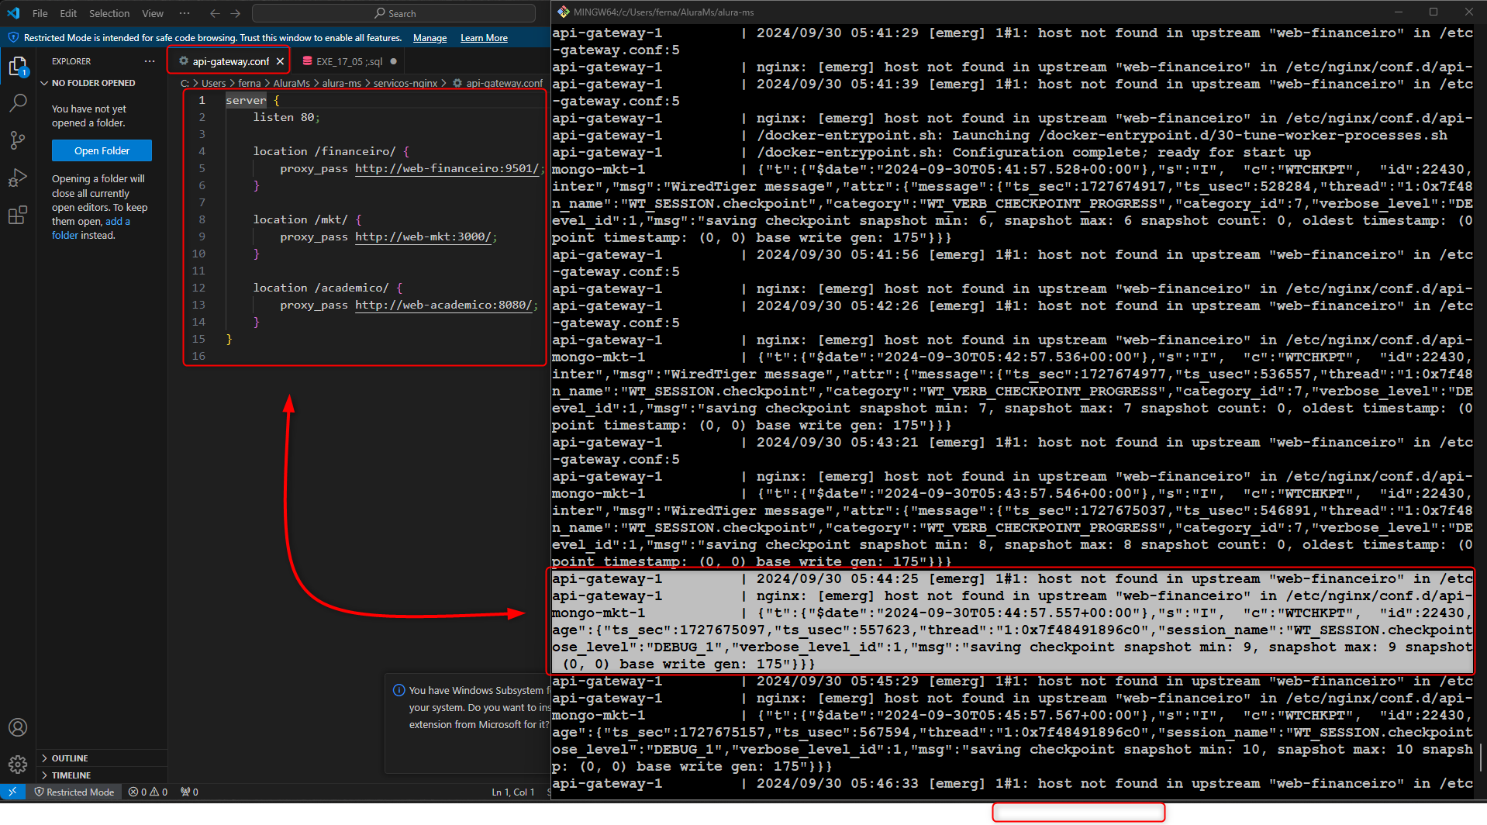
Task: Click the web-academico:8080 proxy_pass URL
Action: click(x=443, y=305)
